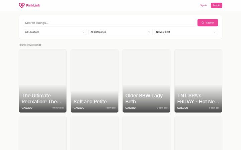The height and width of the screenshot is (150, 241).
Task: Open the Soft and Petite listing
Action: [94, 81]
